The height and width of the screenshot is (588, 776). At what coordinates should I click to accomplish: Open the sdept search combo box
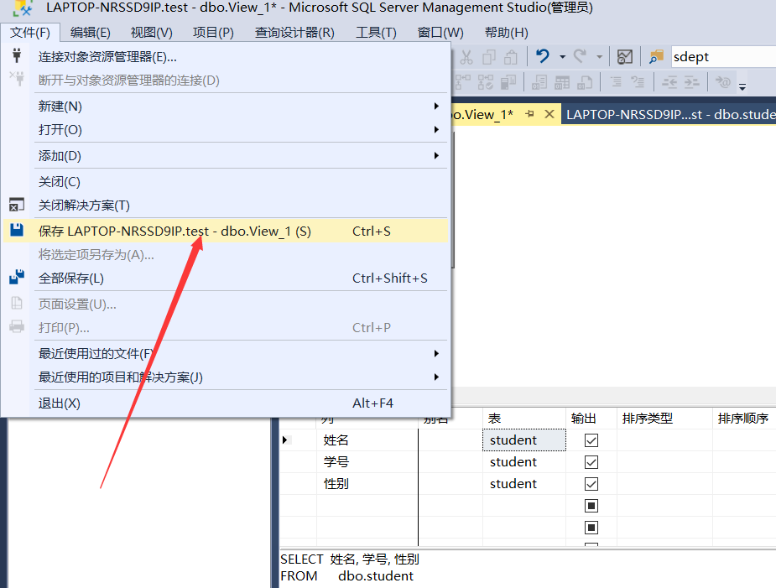pyautogui.click(x=723, y=57)
